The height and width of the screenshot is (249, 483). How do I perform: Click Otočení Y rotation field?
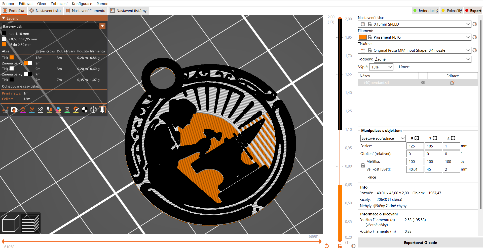tap(433, 154)
